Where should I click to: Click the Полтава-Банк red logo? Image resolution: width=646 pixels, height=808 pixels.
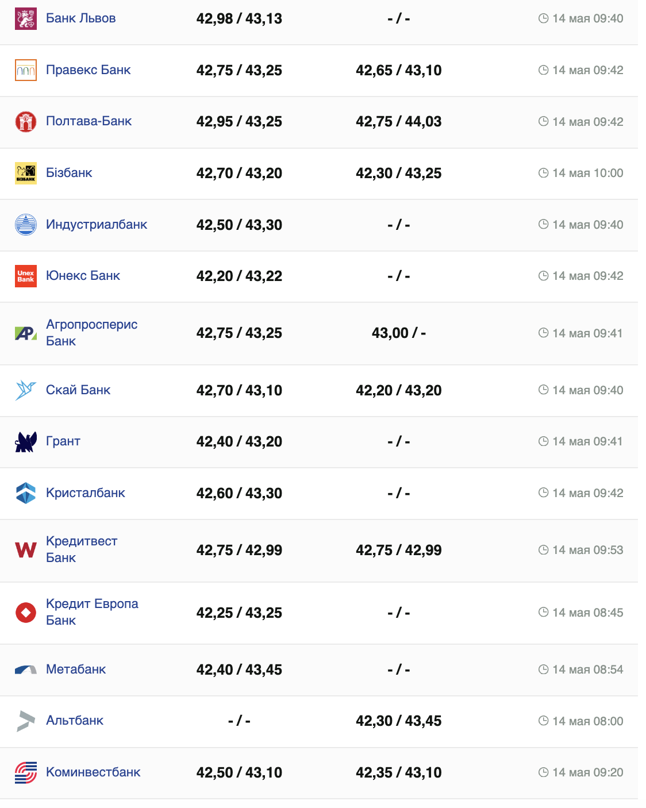coord(26,122)
